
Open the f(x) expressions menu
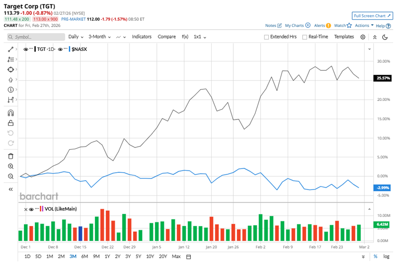tap(185, 37)
